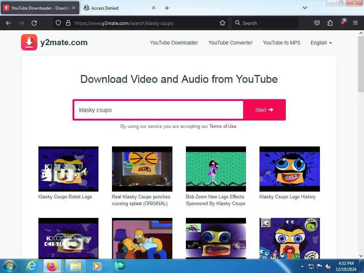Open the Terms of Use link

tap(223, 126)
